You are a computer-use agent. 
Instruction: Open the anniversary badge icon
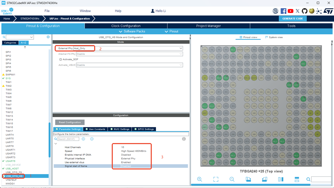[x=275, y=11]
